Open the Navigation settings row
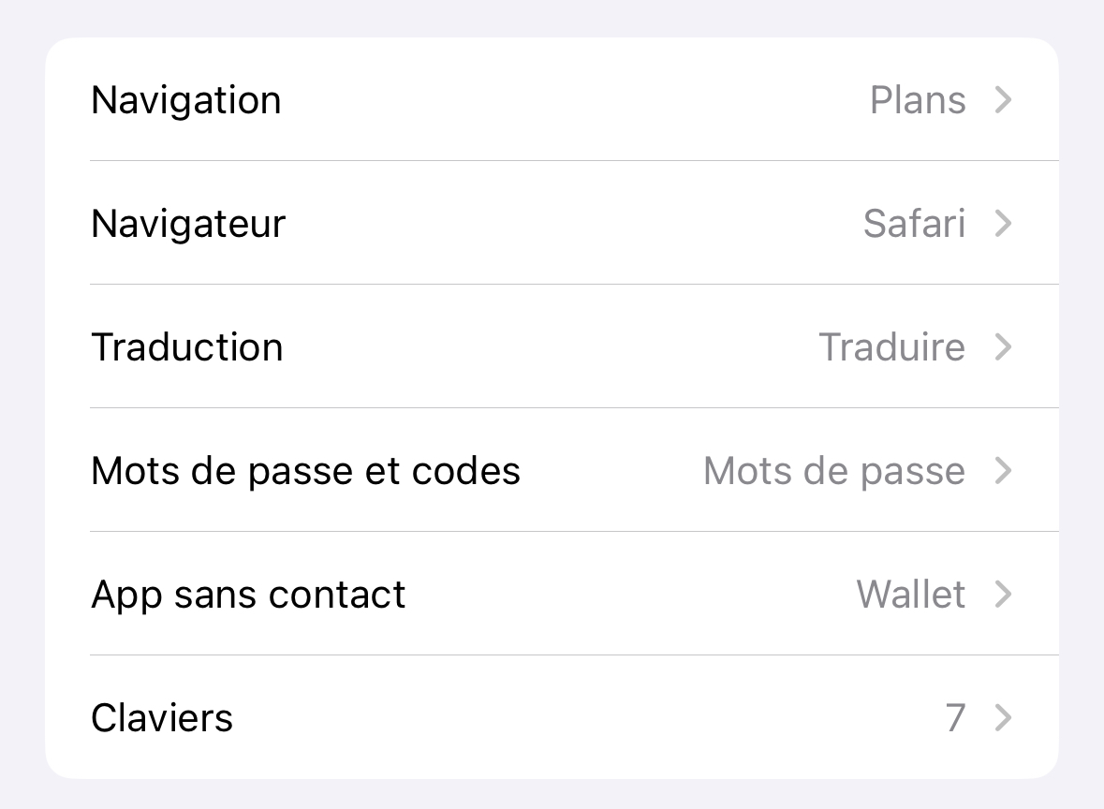This screenshot has width=1104, height=809. 552,99
